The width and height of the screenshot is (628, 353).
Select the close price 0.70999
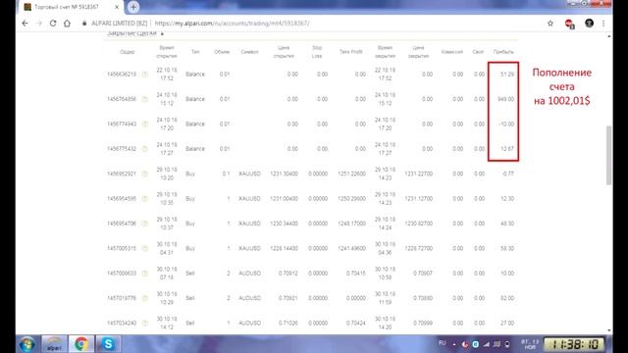click(x=423, y=323)
